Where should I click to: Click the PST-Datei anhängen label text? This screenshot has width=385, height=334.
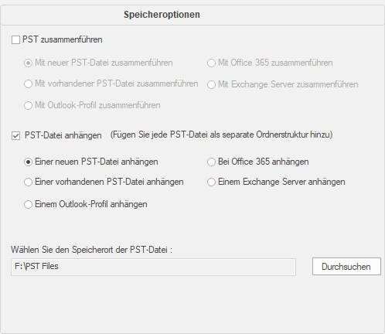point(63,135)
